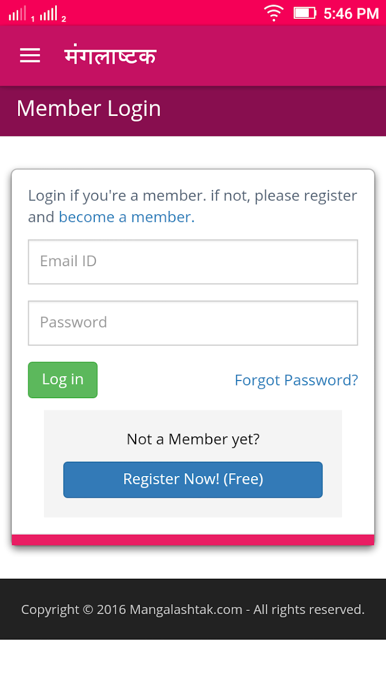Viewport: 386px width, 687px height.
Task: Click Register Now! (Free) button
Action: tap(193, 479)
